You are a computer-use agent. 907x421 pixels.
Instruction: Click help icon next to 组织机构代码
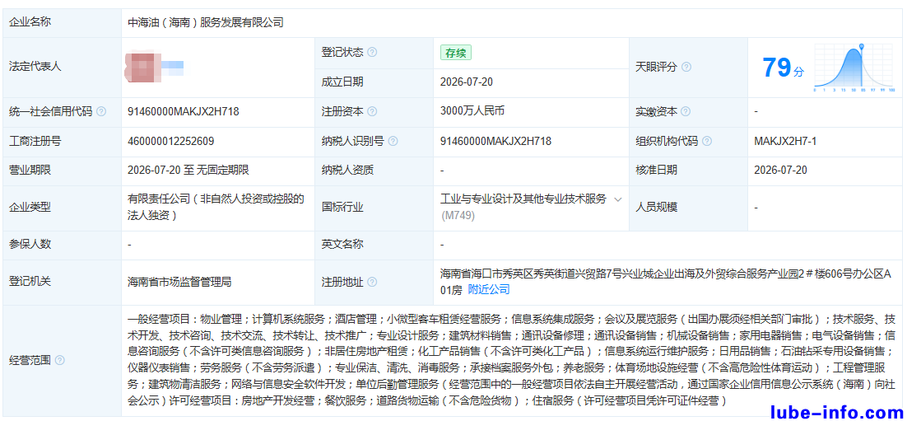tap(707, 141)
